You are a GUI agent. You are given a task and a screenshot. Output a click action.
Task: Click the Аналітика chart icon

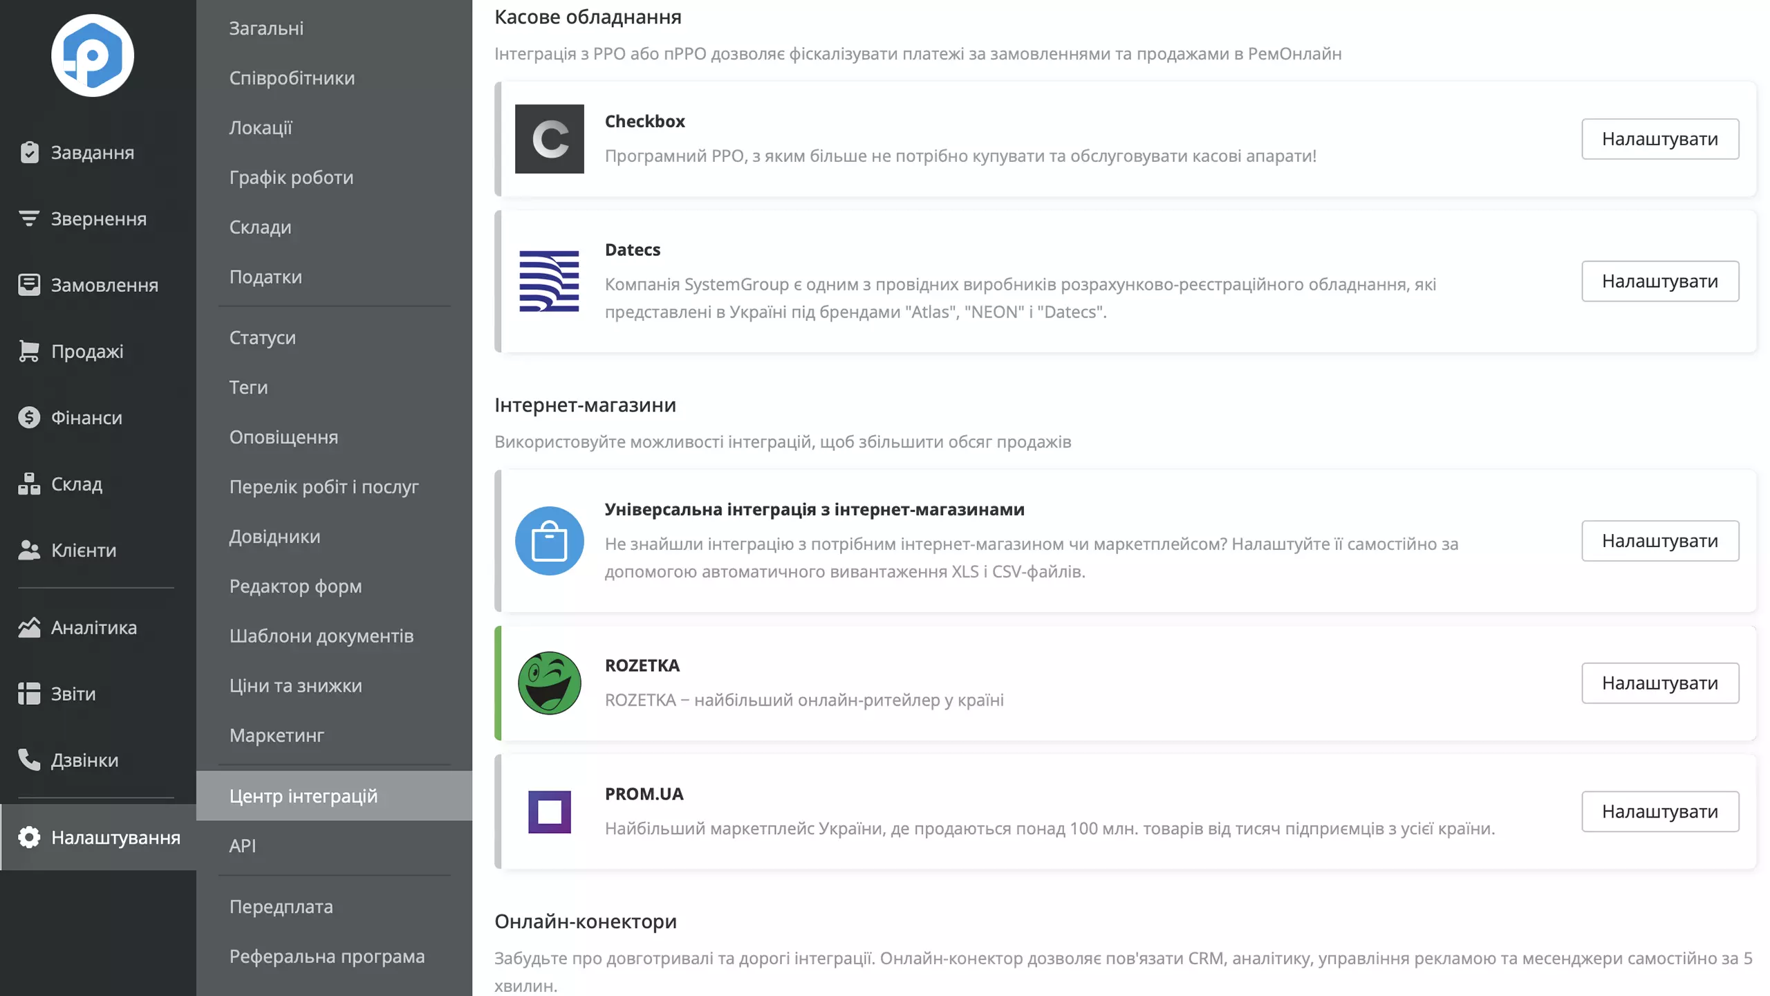(29, 627)
